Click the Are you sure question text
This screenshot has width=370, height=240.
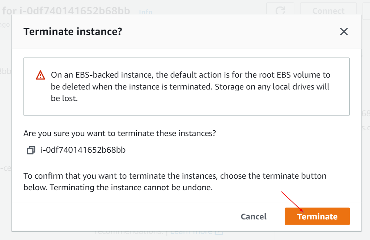click(x=120, y=133)
